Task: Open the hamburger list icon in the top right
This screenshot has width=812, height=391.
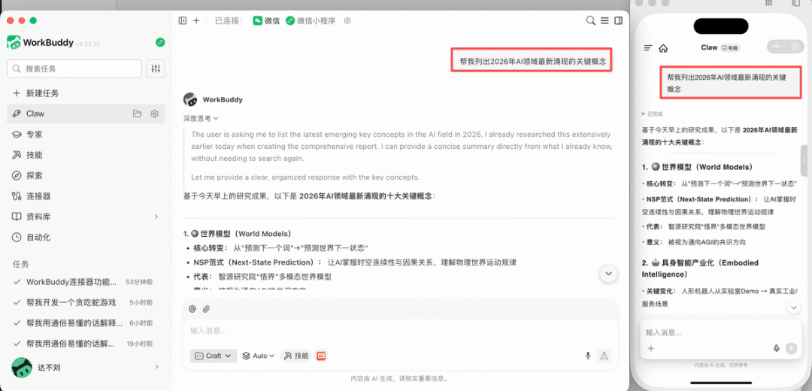Action: coord(604,21)
